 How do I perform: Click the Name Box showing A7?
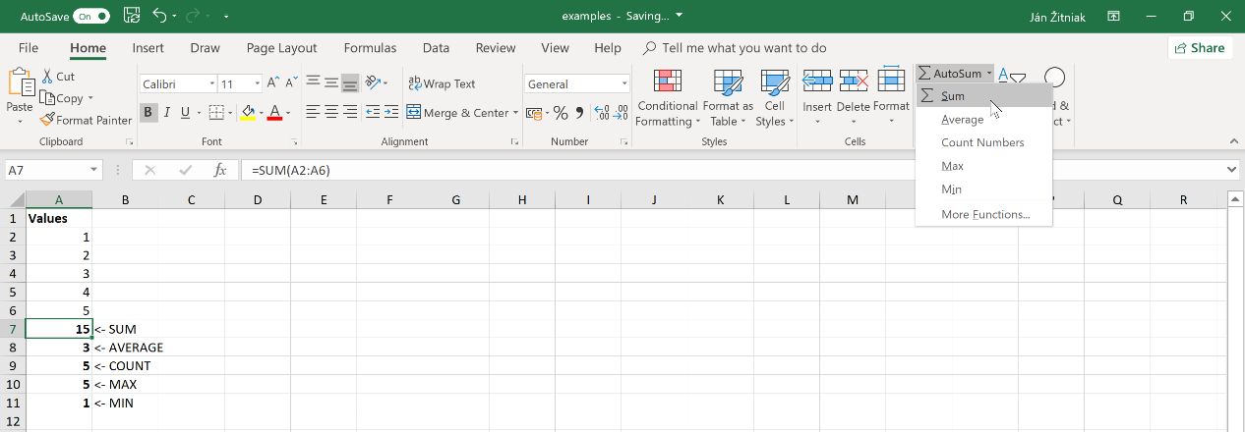53,170
